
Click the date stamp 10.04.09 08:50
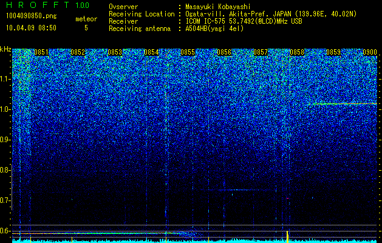coord(31,28)
